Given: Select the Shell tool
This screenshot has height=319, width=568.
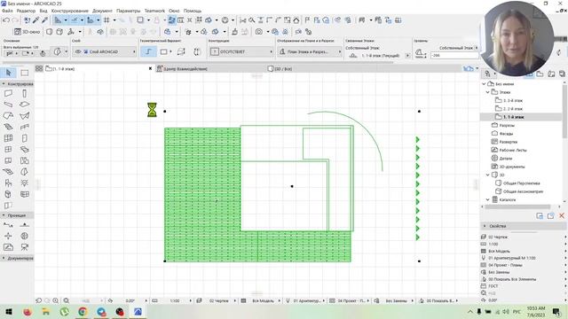Looking at the screenshot, I should coord(25,116).
